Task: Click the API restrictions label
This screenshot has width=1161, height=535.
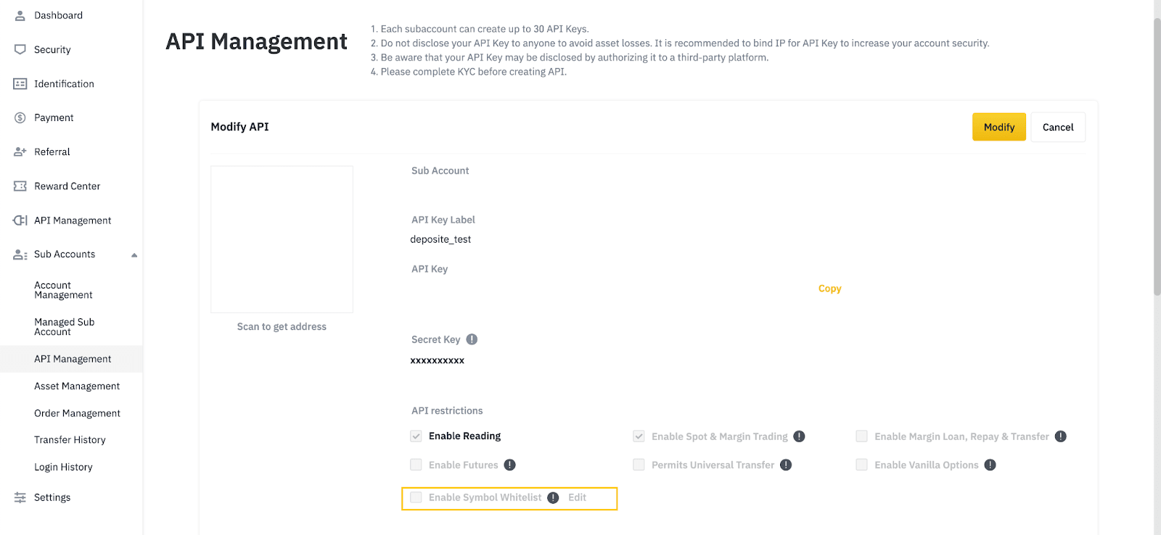Action: [x=447, y=410]
